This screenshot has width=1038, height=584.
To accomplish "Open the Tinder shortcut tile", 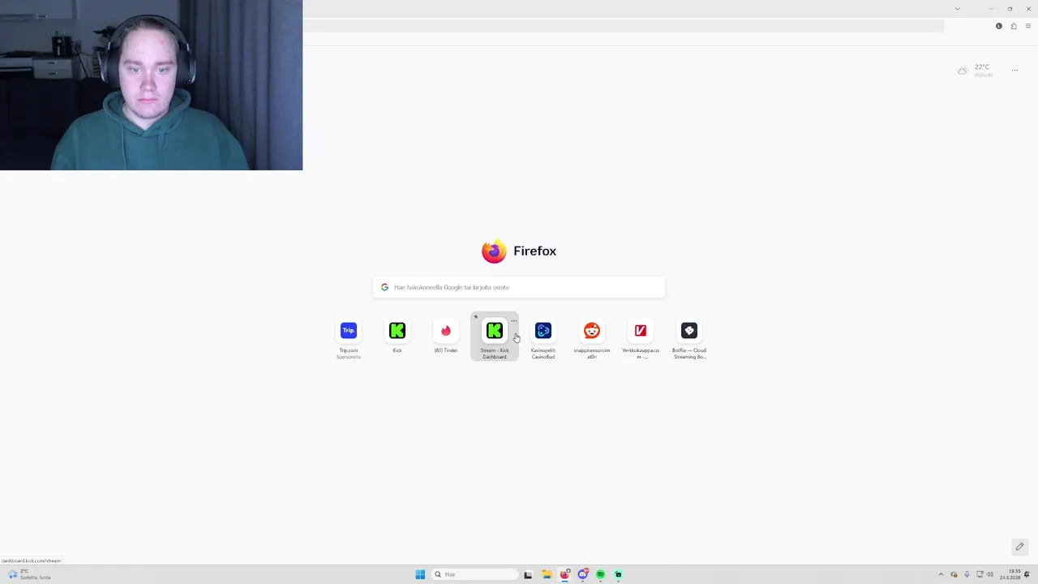I will [x=446, y=336].
